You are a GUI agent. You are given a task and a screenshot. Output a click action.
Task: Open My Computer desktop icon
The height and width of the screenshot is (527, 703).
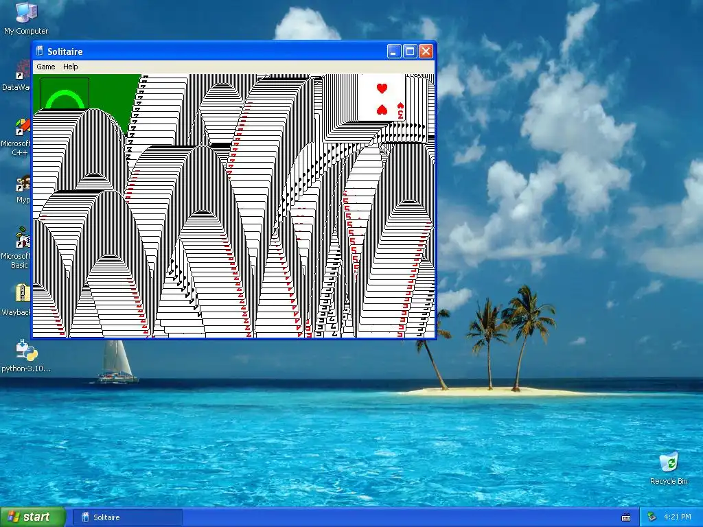click(x=26, y=18)
